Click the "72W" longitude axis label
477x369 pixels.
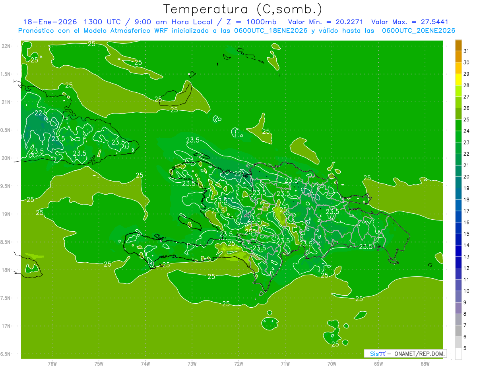tap(238, 363)
